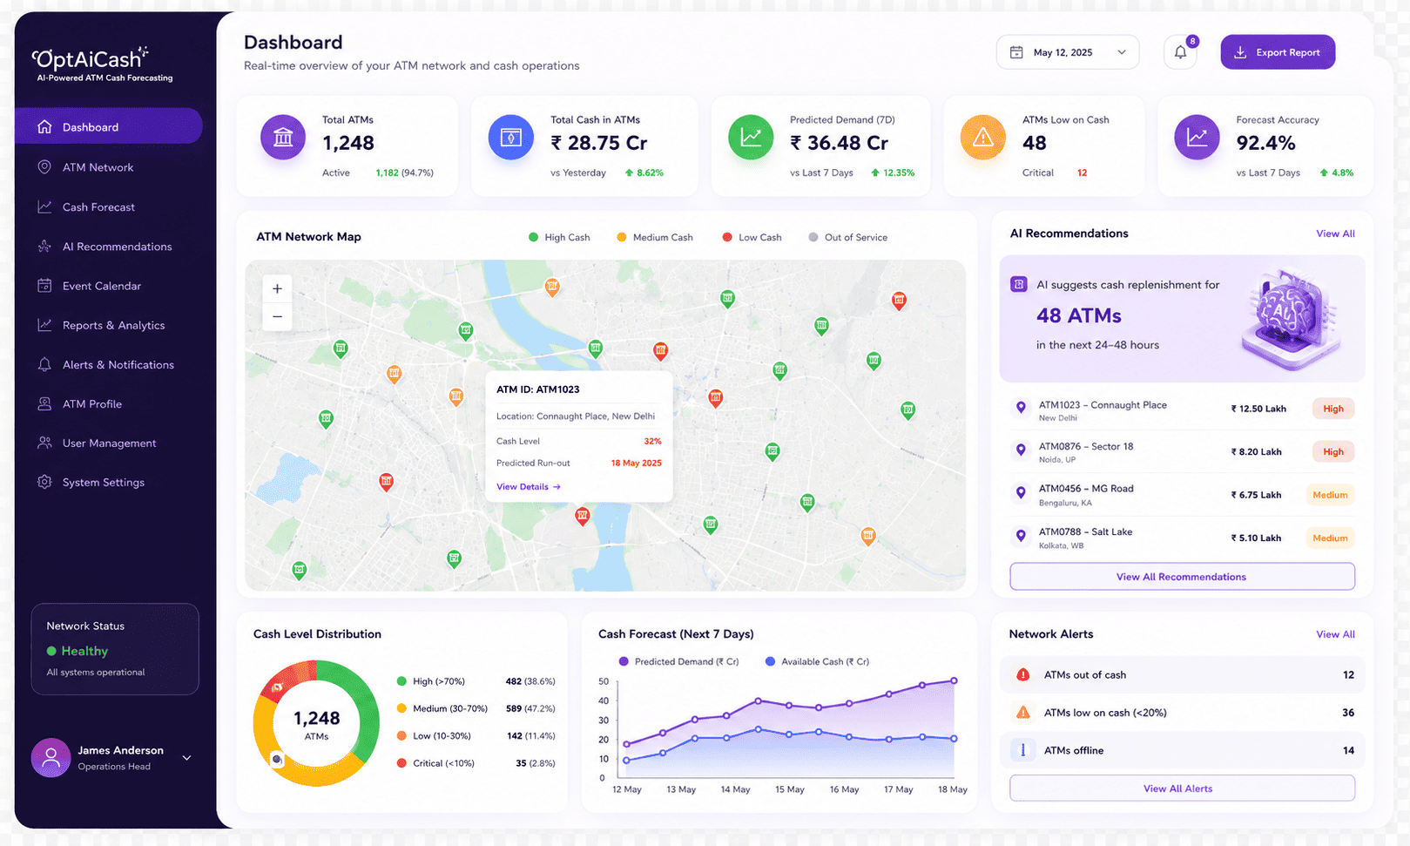This screenshot has width=1410, height=846.
Task: Click the red ATMs out of cash alert icon
Action: (1023, 674)
